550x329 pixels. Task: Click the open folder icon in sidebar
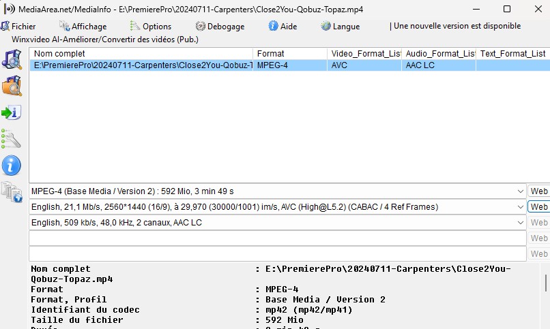(12, 86)
